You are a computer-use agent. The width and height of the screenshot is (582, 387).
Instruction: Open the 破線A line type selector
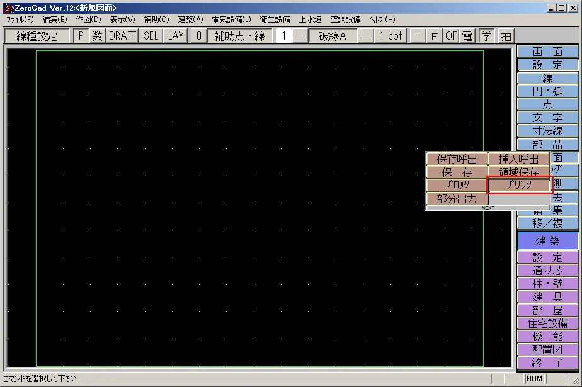[333, 36]
